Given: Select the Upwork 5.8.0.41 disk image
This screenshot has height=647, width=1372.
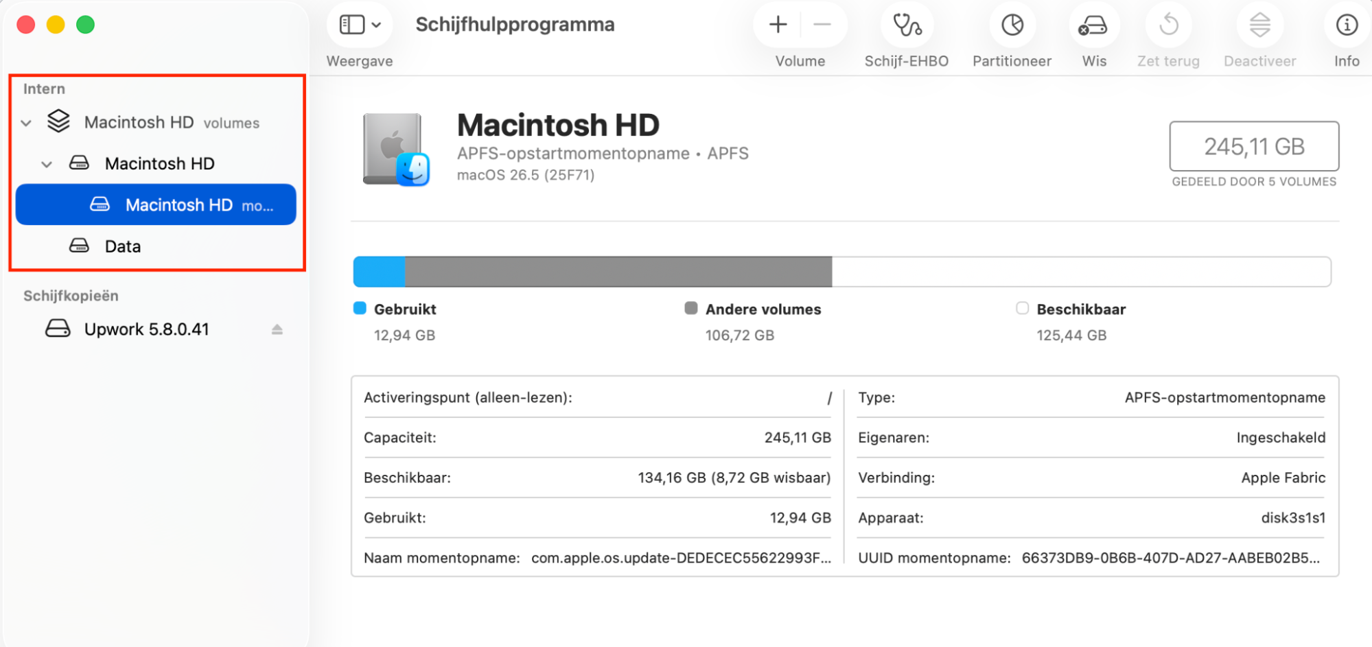Looking at the screenshot, I should pos(156,329).
